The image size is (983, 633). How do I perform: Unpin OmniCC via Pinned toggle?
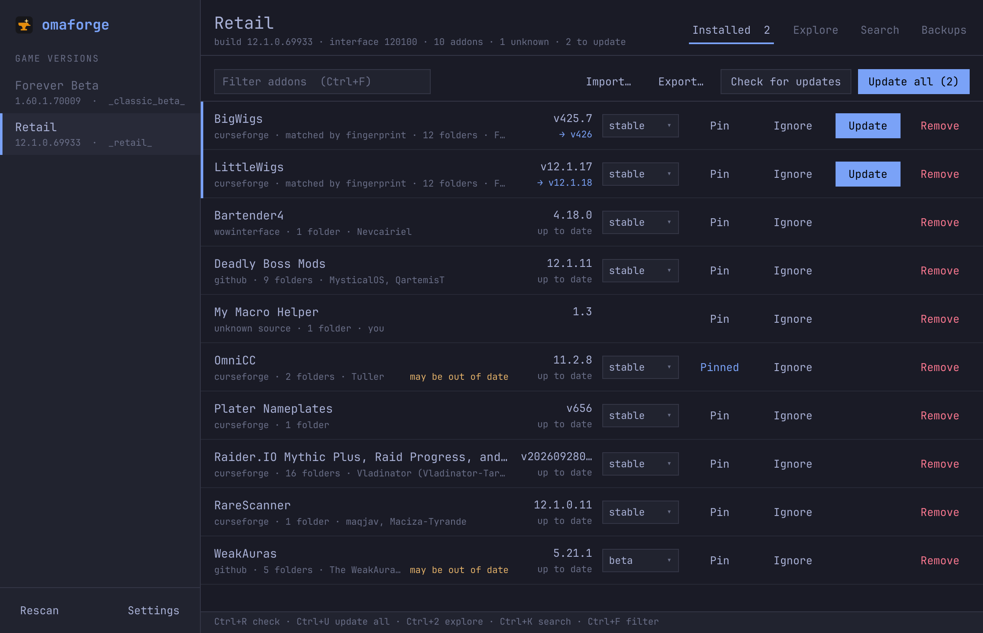tap(719, 367)
